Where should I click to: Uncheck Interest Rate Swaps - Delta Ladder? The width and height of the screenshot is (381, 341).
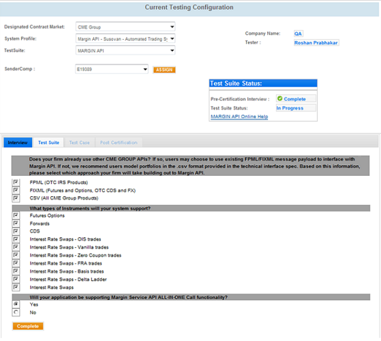pos(15,279)
